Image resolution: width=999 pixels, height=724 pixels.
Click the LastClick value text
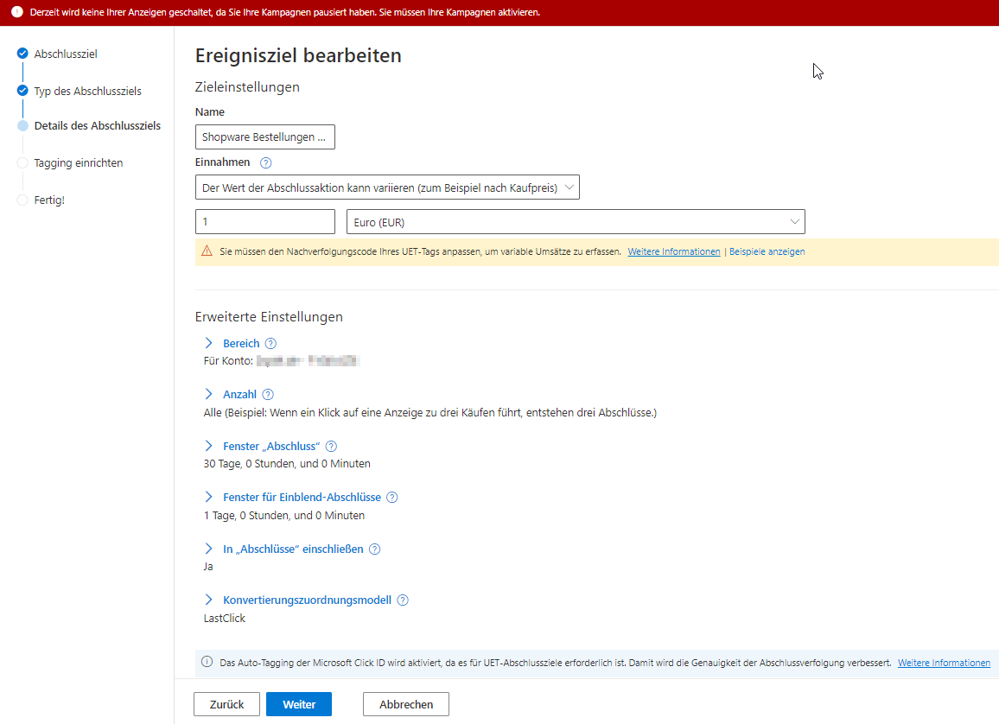pyautogui.click(x=225, y=618)
